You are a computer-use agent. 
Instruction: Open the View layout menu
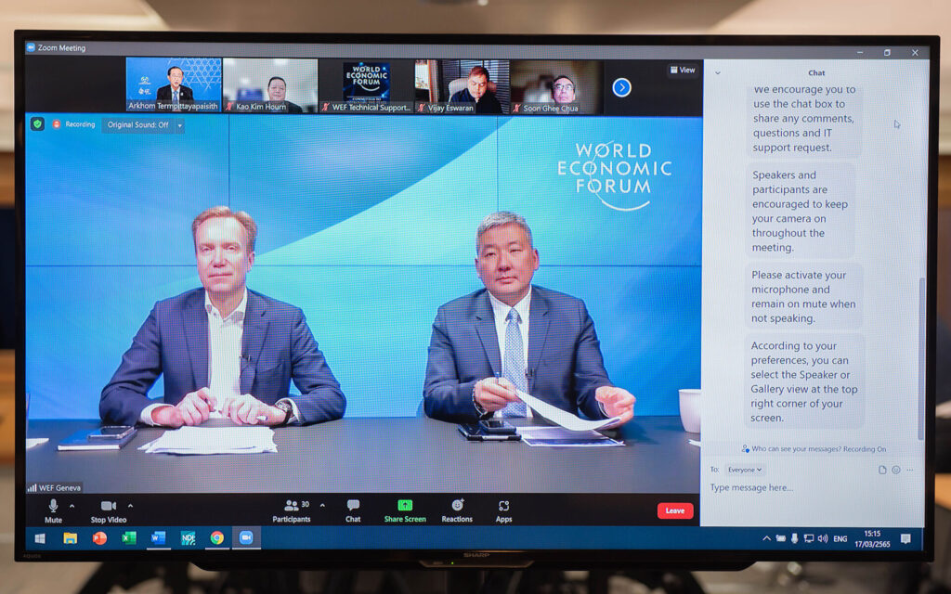pyautogui.click(x=683, y=70)
